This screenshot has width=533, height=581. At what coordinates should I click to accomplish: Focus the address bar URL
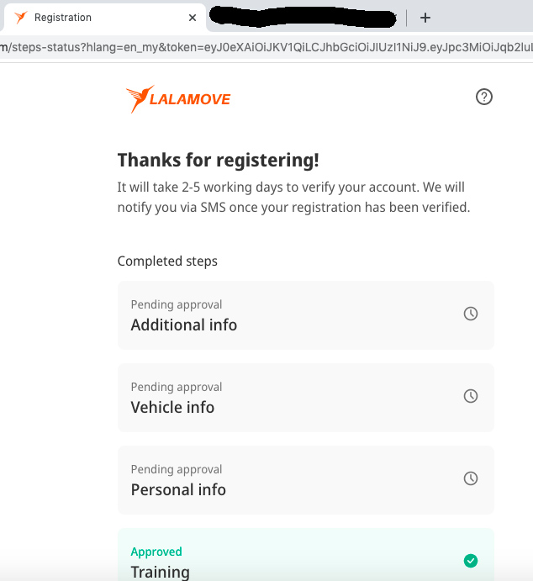click(266, 46)
